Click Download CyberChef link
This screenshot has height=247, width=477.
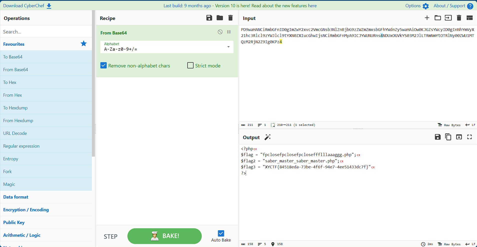(x=24, y=6)
